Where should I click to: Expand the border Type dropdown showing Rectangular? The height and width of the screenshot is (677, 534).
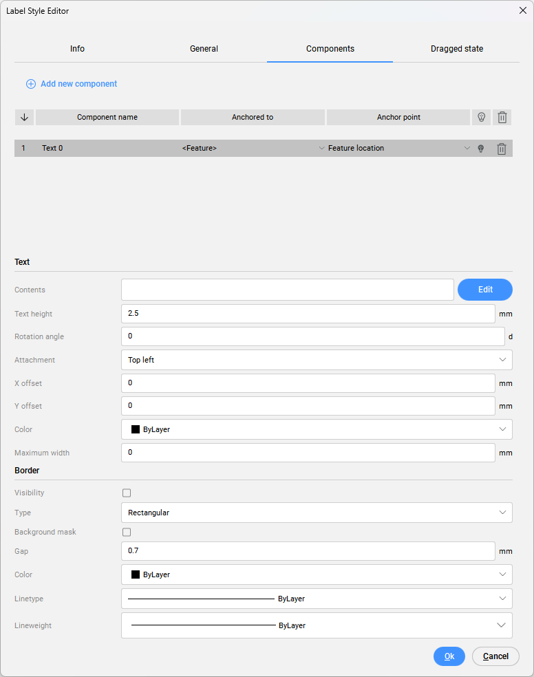tap(317, 513)
